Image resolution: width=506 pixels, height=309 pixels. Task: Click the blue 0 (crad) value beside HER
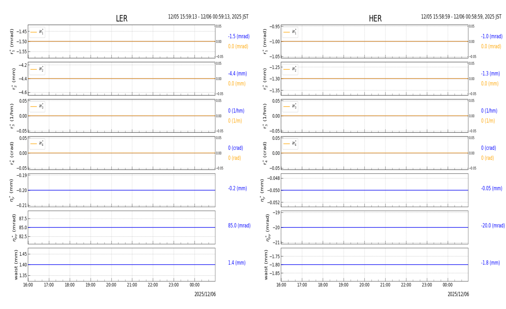(x=488, y=148)
